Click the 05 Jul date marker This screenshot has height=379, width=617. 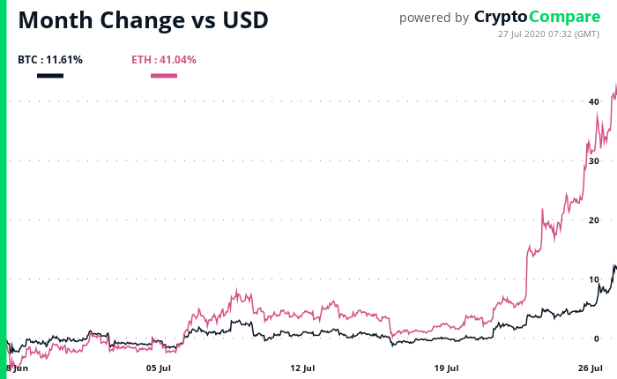click(158, 368)
